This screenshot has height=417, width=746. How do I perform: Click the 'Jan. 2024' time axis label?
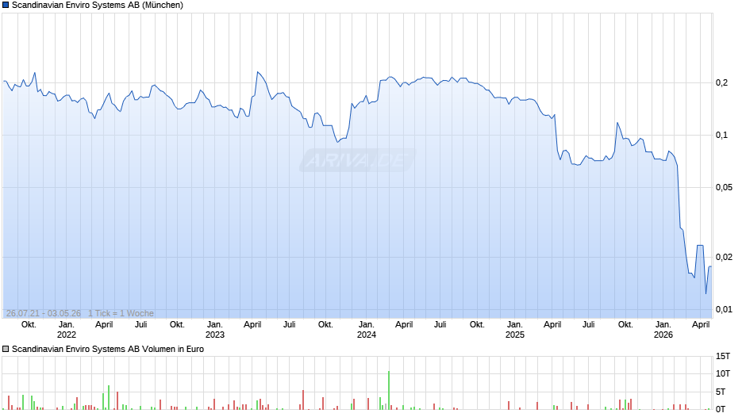point(367,330)
